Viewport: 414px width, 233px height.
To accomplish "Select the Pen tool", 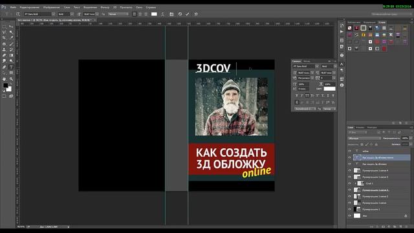I will [x=5, y=67].
